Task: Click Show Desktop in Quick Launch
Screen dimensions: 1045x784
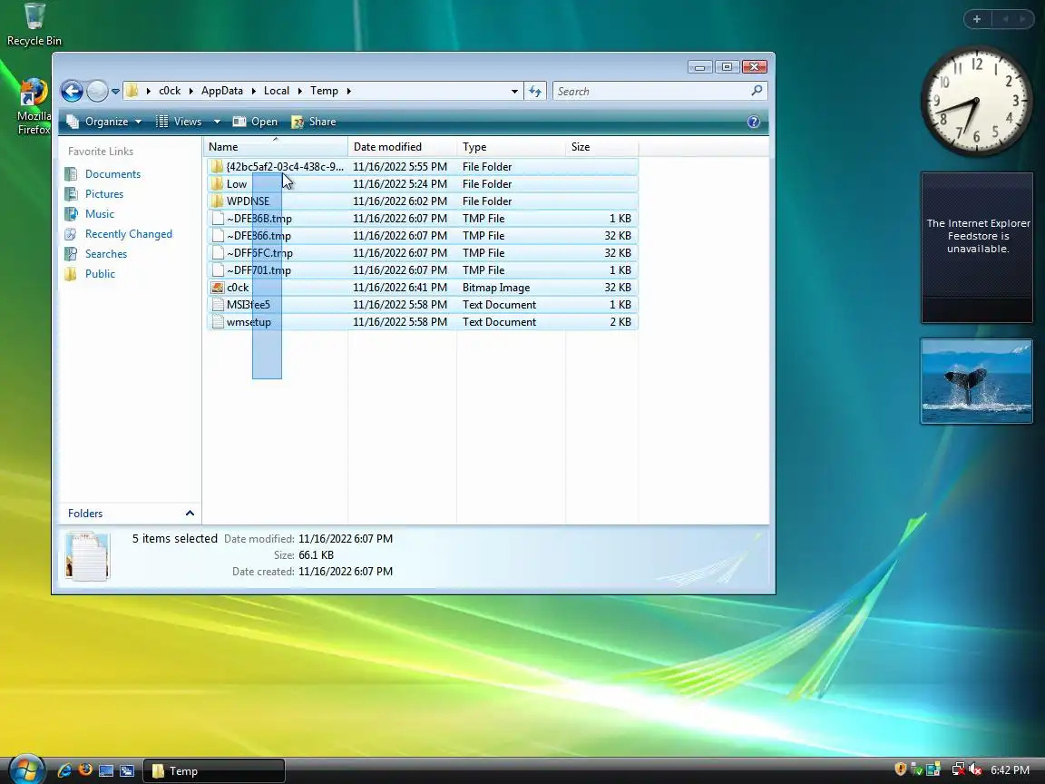Action: pyautogui.click(x=106, y=770)
